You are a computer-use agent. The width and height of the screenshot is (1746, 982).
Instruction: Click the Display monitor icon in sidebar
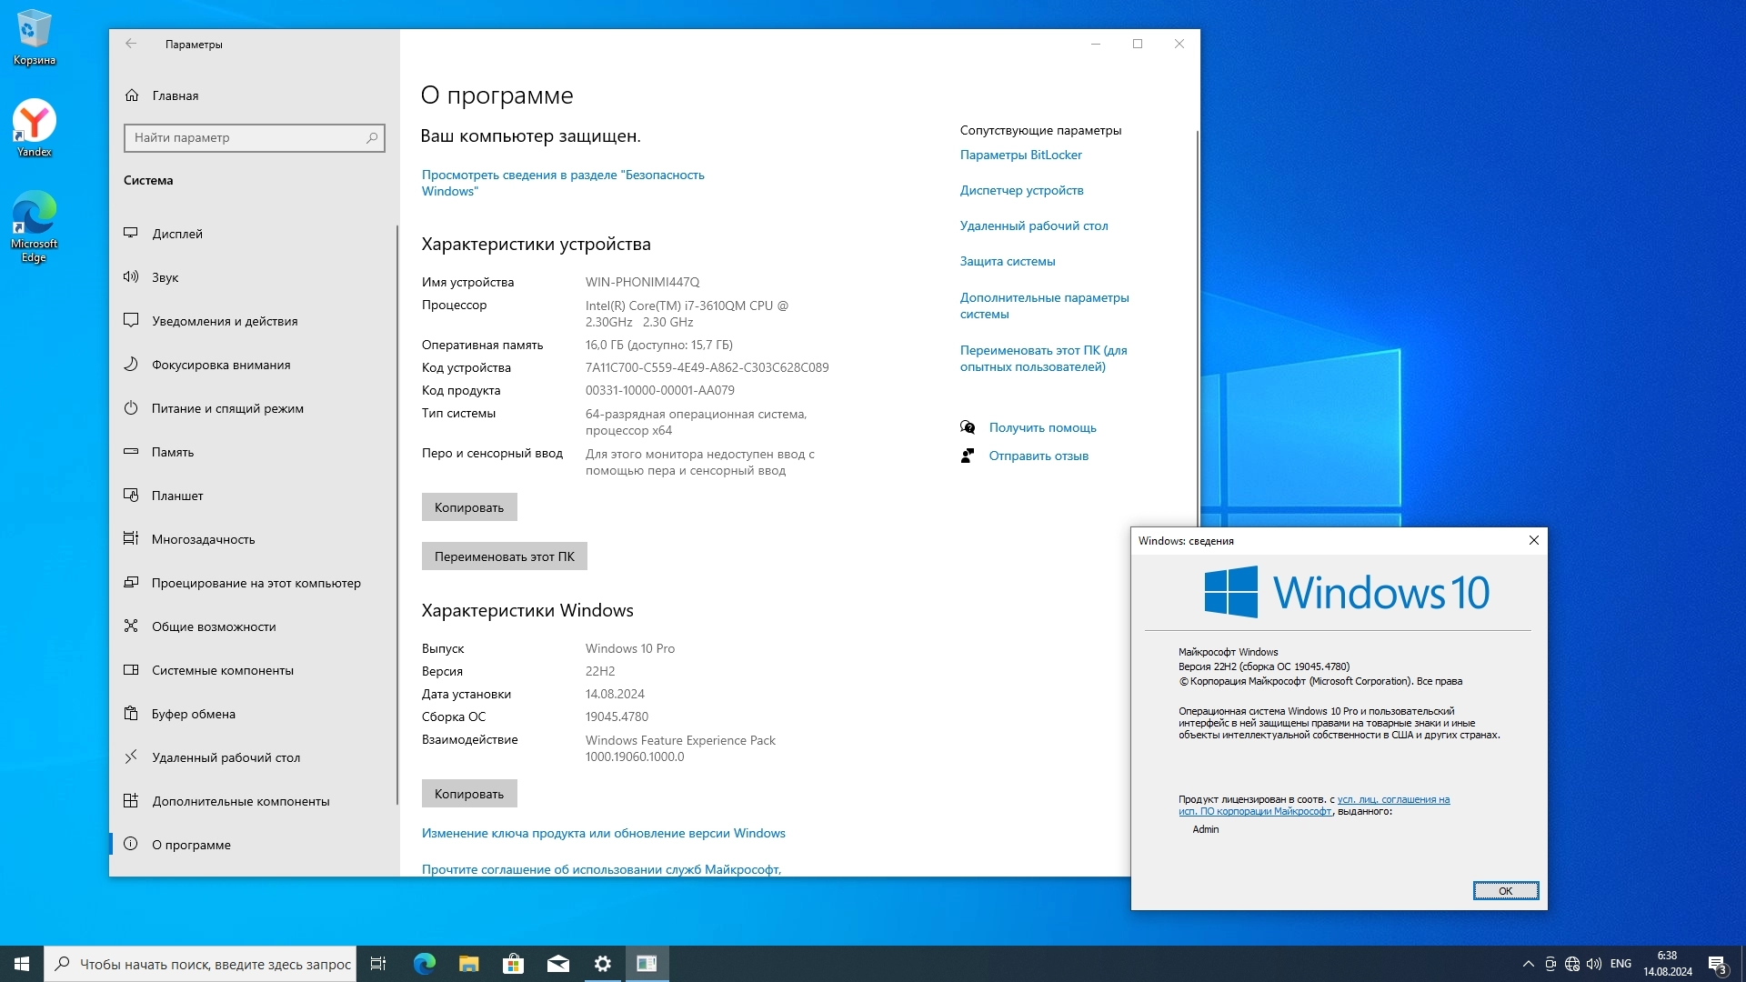coord(131,233)
